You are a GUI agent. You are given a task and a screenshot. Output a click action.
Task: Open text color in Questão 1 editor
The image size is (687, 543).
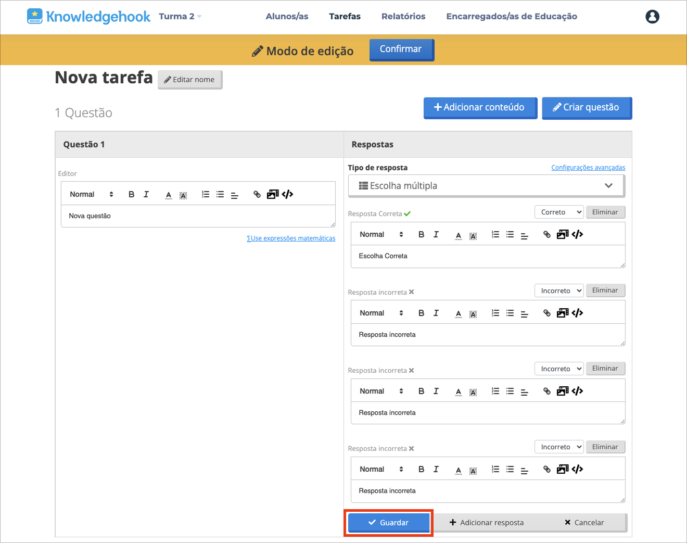click(x=169, y=195)
